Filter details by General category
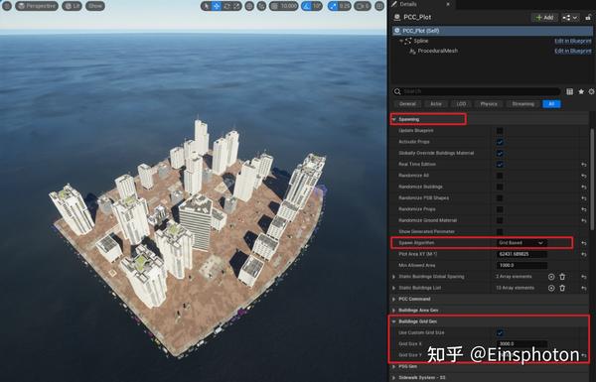Viewport: 596px width, 382px height. coord(407,104)
